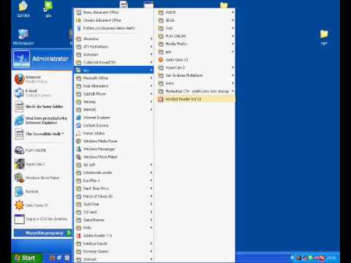Open the SEGA folder in the Gry submenu
351x263 pixels.
(195, 20)
